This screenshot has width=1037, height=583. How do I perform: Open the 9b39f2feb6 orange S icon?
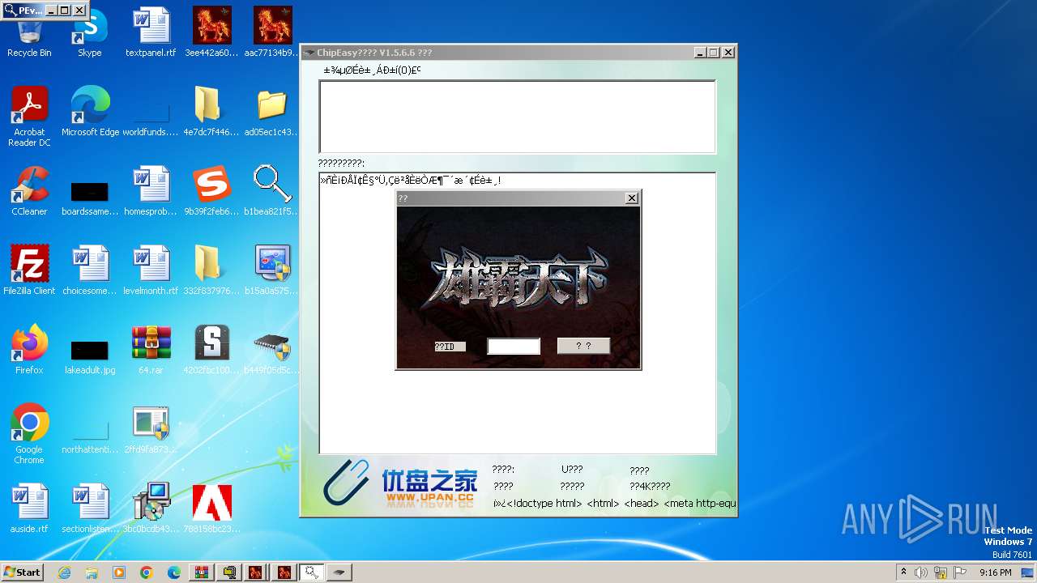(x=211, y=191)
